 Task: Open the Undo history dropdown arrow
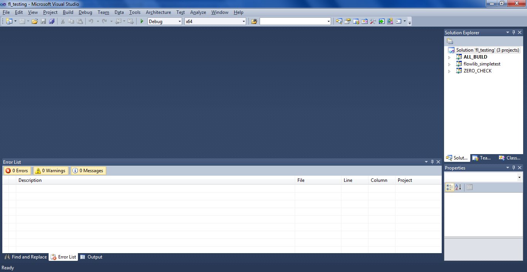[x=98, y=21]
